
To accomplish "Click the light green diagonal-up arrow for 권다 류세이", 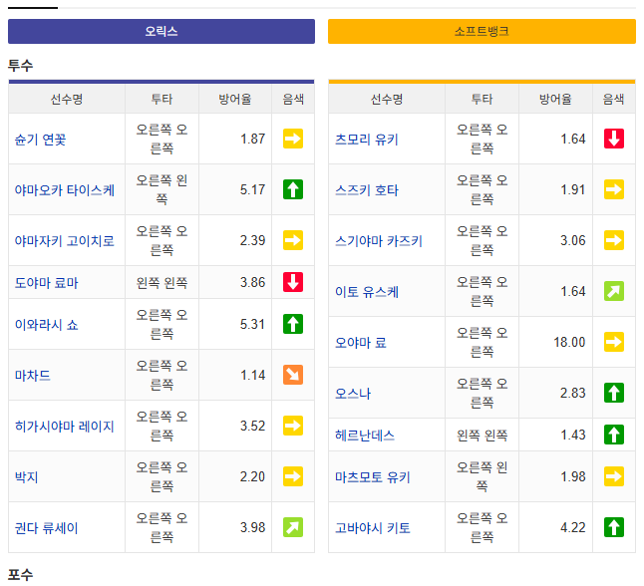I will coord(293,527).
